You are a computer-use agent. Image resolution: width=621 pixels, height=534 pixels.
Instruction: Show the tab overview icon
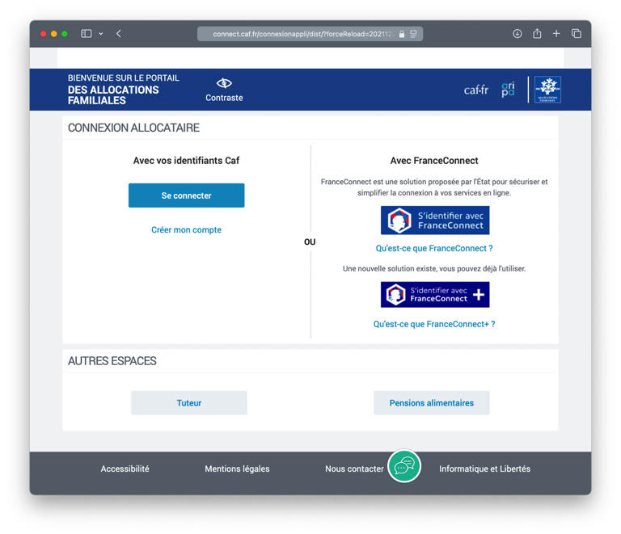tap(577, 34)
